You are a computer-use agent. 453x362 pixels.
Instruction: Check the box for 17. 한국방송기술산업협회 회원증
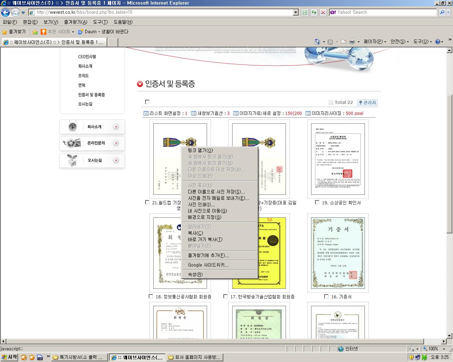225,297
